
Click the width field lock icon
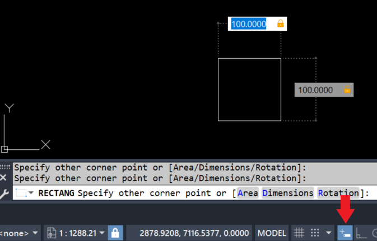280,23
